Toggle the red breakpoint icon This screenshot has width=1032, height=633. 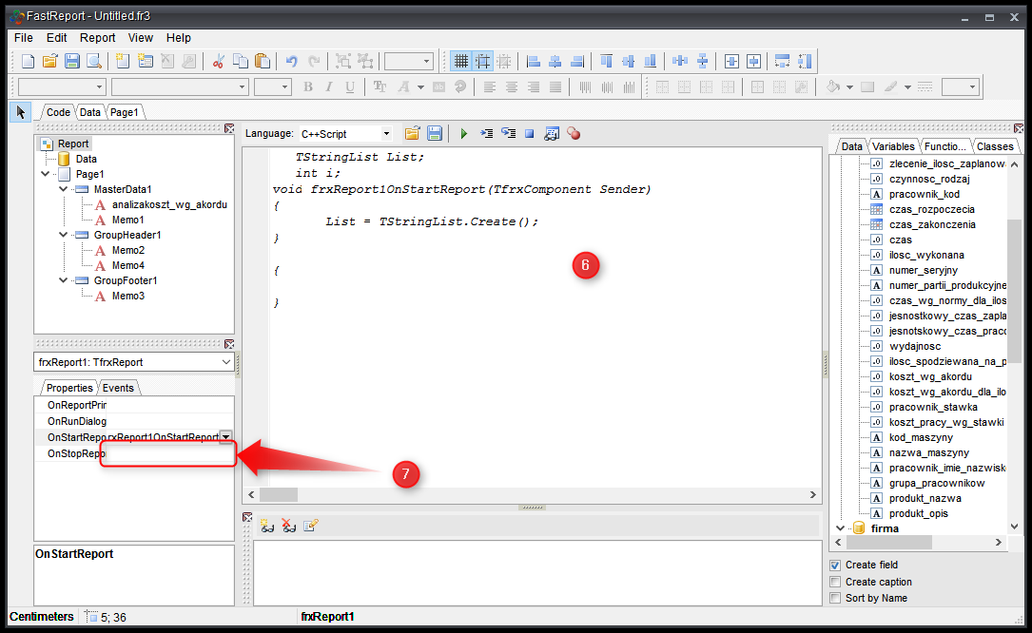click(574, 134)
